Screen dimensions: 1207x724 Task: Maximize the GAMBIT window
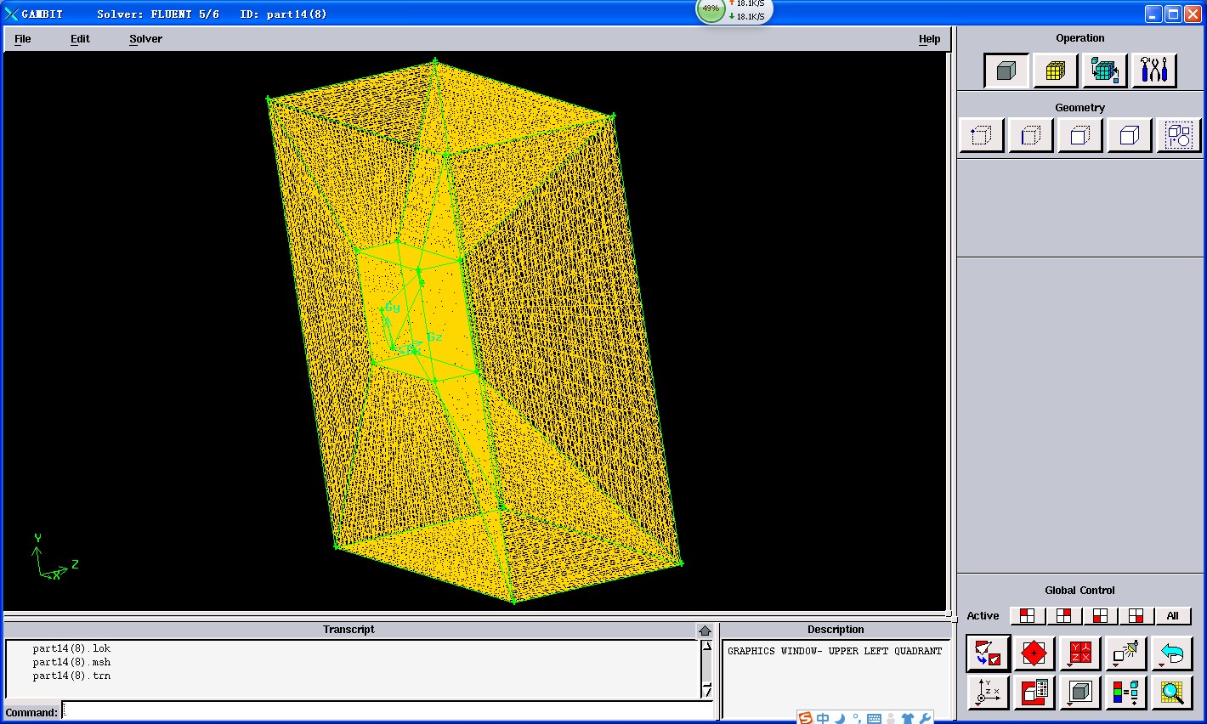(1173, 14)
